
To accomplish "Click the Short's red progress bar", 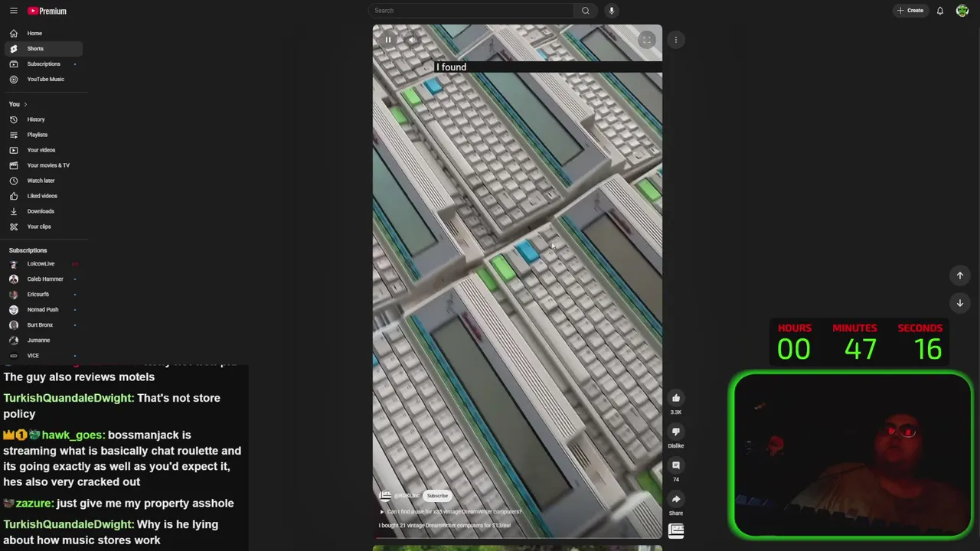I will click(x=518, y=537).
